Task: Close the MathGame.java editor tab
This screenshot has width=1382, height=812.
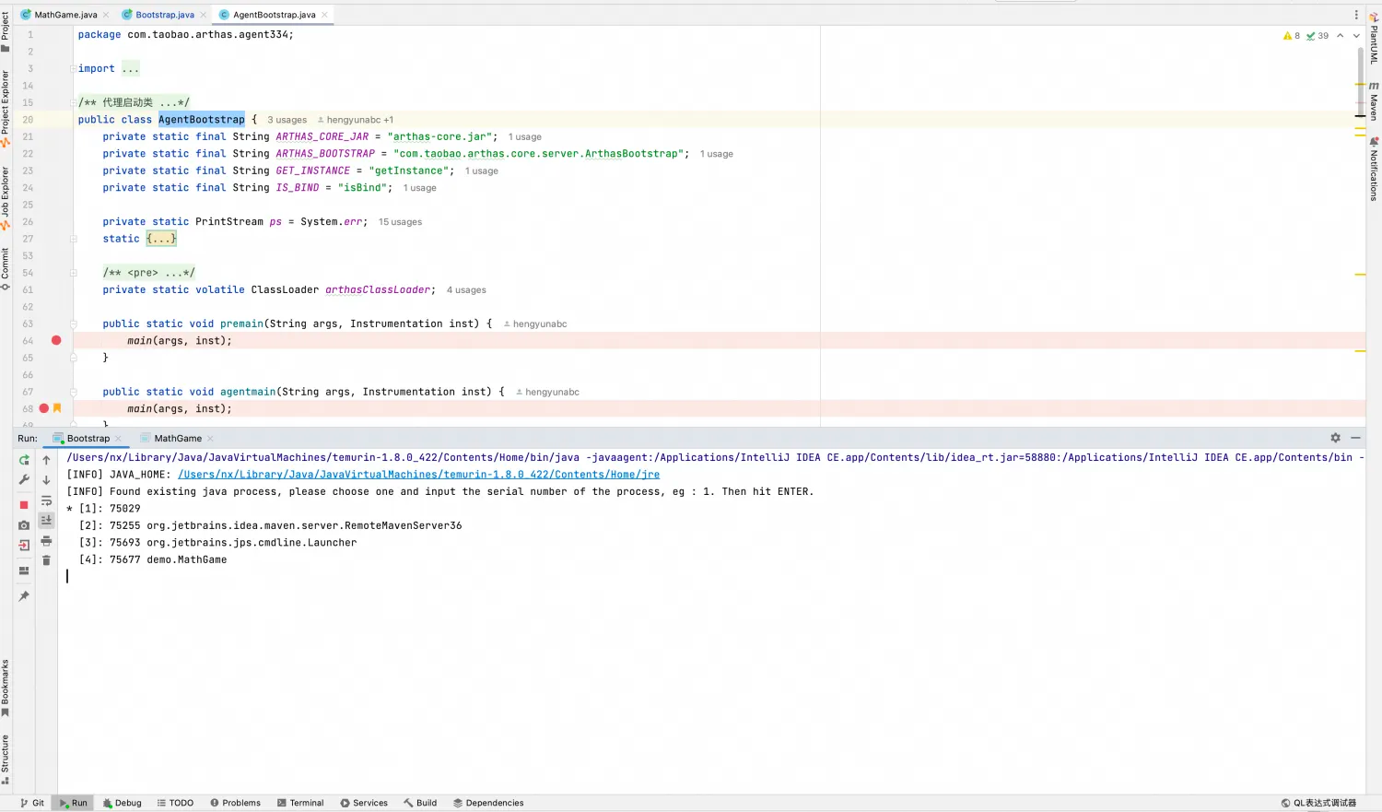Action: pyautogui.click(x=106, y=15)
